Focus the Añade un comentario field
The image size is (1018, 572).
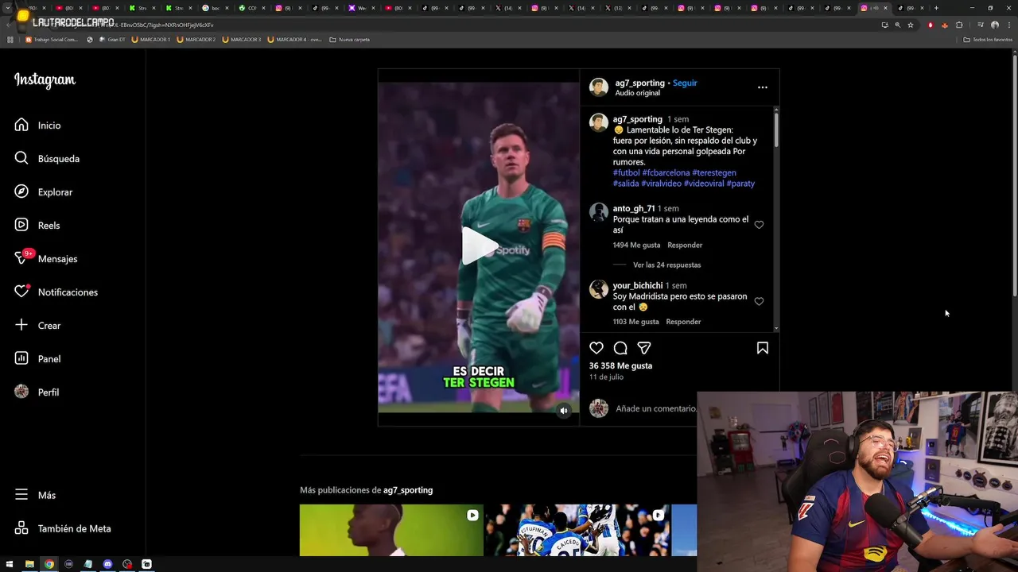pyautogui.click(x=655, y=408)
